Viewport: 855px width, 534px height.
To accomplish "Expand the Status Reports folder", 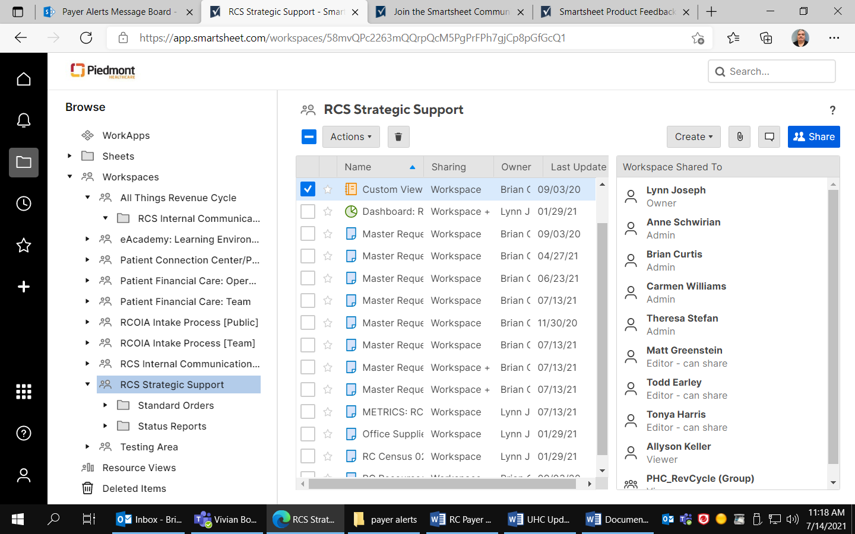I will click(105, 426).
